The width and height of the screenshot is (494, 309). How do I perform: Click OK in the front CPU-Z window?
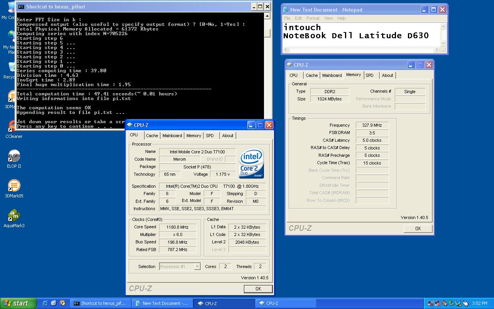258,289
